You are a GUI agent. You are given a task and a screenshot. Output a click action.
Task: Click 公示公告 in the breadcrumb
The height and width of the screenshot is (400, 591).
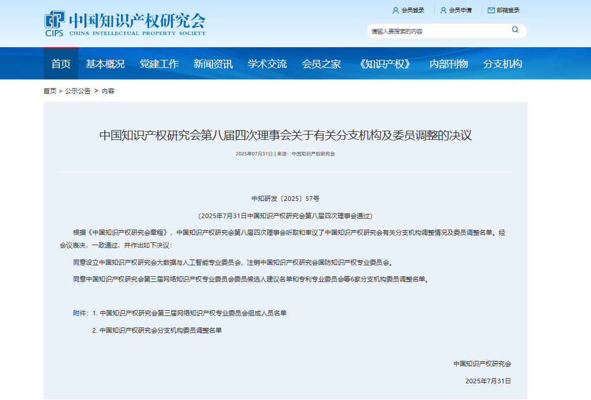[x=78, y=91]
